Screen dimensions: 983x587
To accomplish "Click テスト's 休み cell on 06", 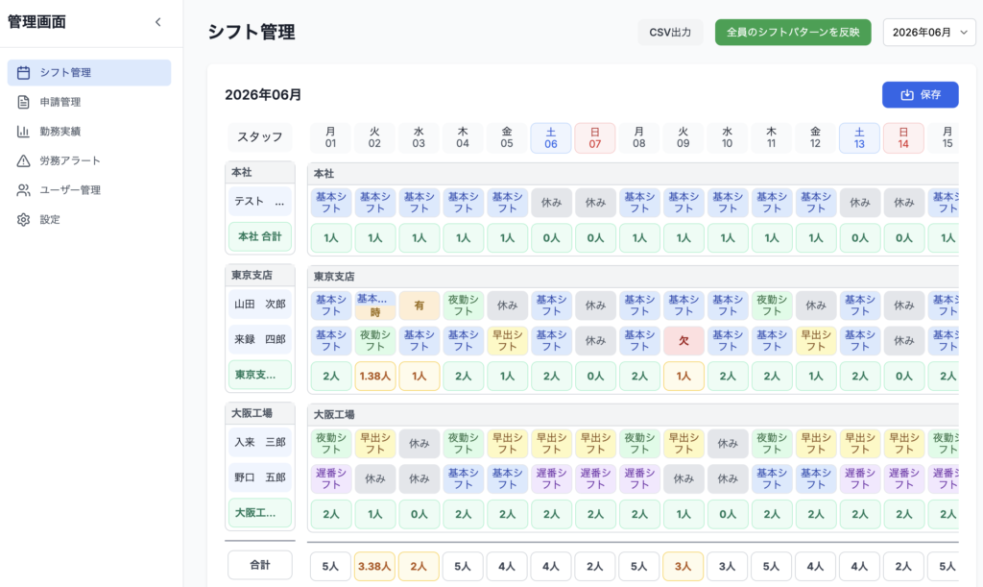I will point(551,203).
